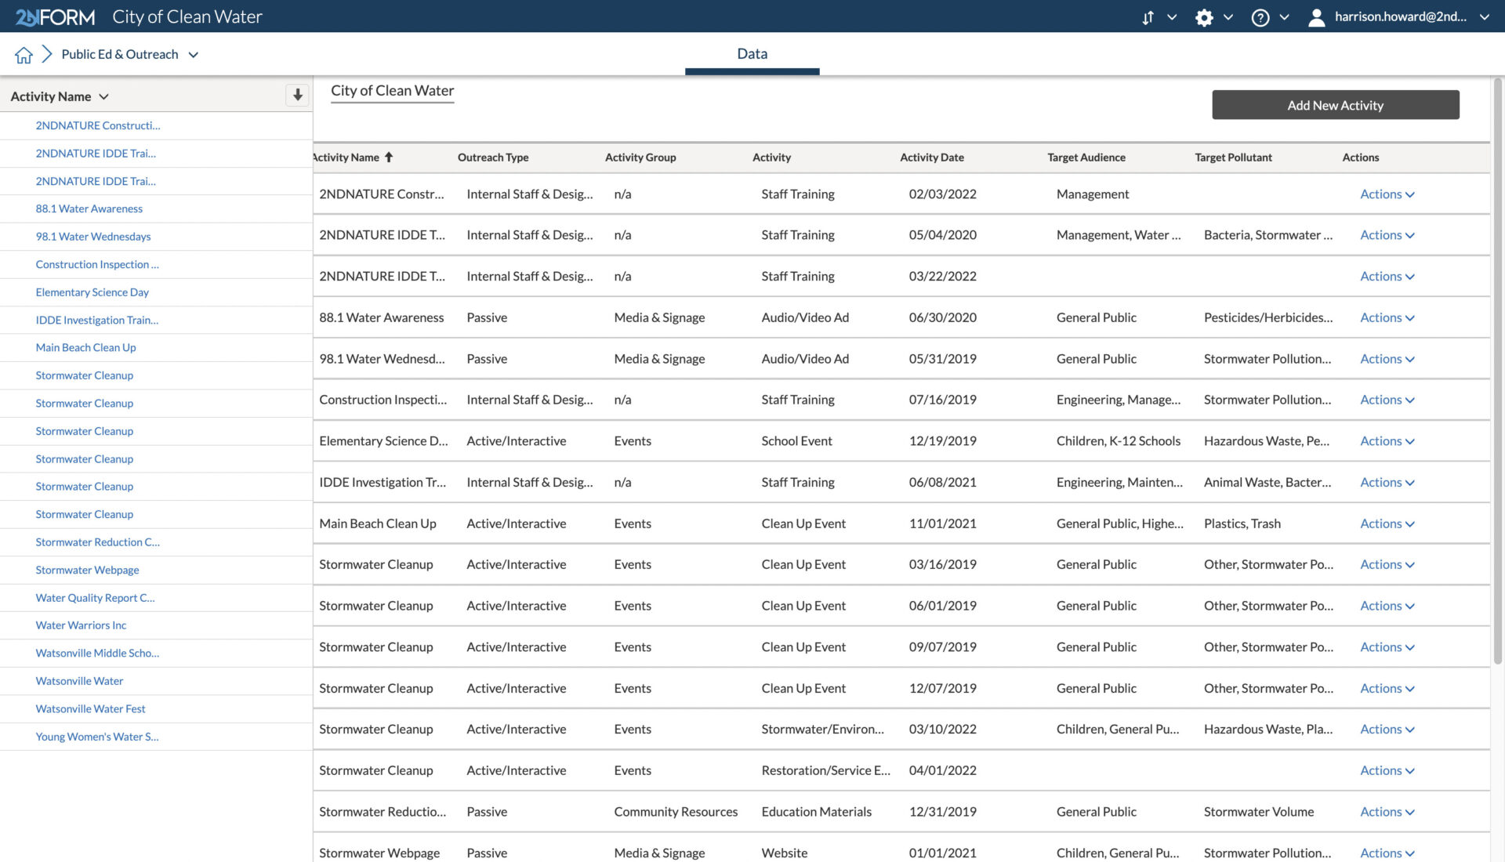Click the 02/03/2022 activity date cell
Screen dimensions: 1505x862
(943, 194)
